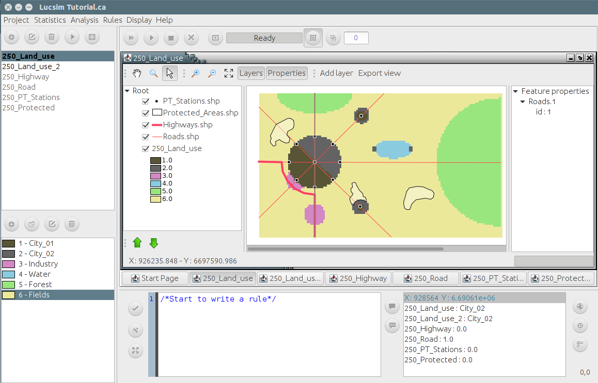This screenshot has height=383, width=598.
Task: Collapse the Root node in layer tree
Action: click(x=127, y=90)
